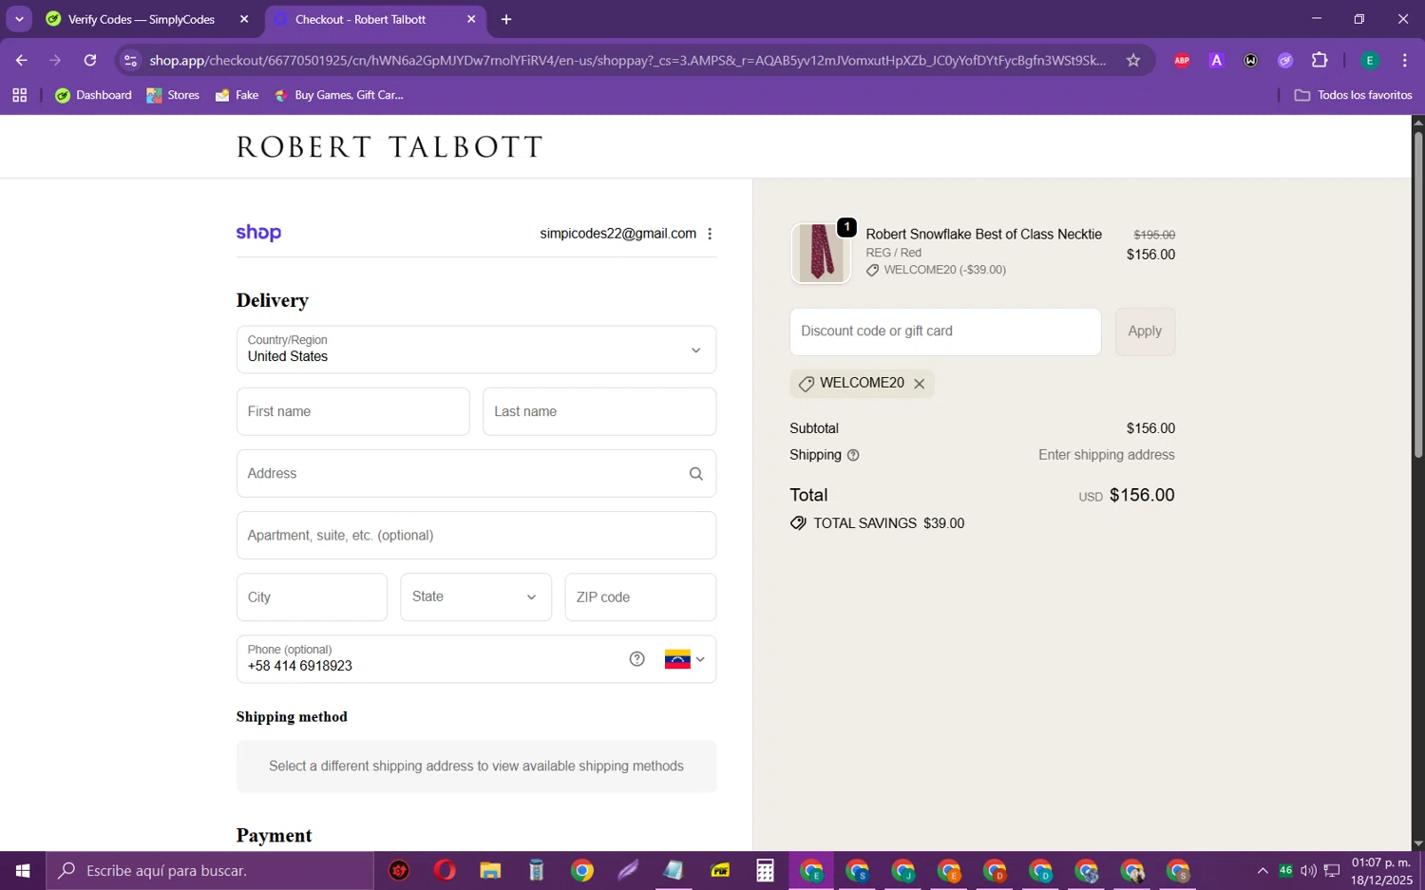Click Robert Snowflake Best of Class Necktie
This screenshot has width=1425, height=890.
tap(983, 235)
